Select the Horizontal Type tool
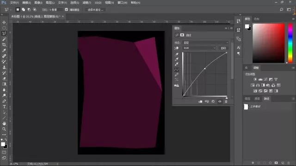 (x=4, y=107)
